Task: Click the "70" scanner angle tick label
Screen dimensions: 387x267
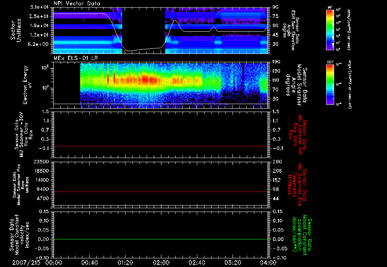Action: pyautogui.click(x=276, y=89)
